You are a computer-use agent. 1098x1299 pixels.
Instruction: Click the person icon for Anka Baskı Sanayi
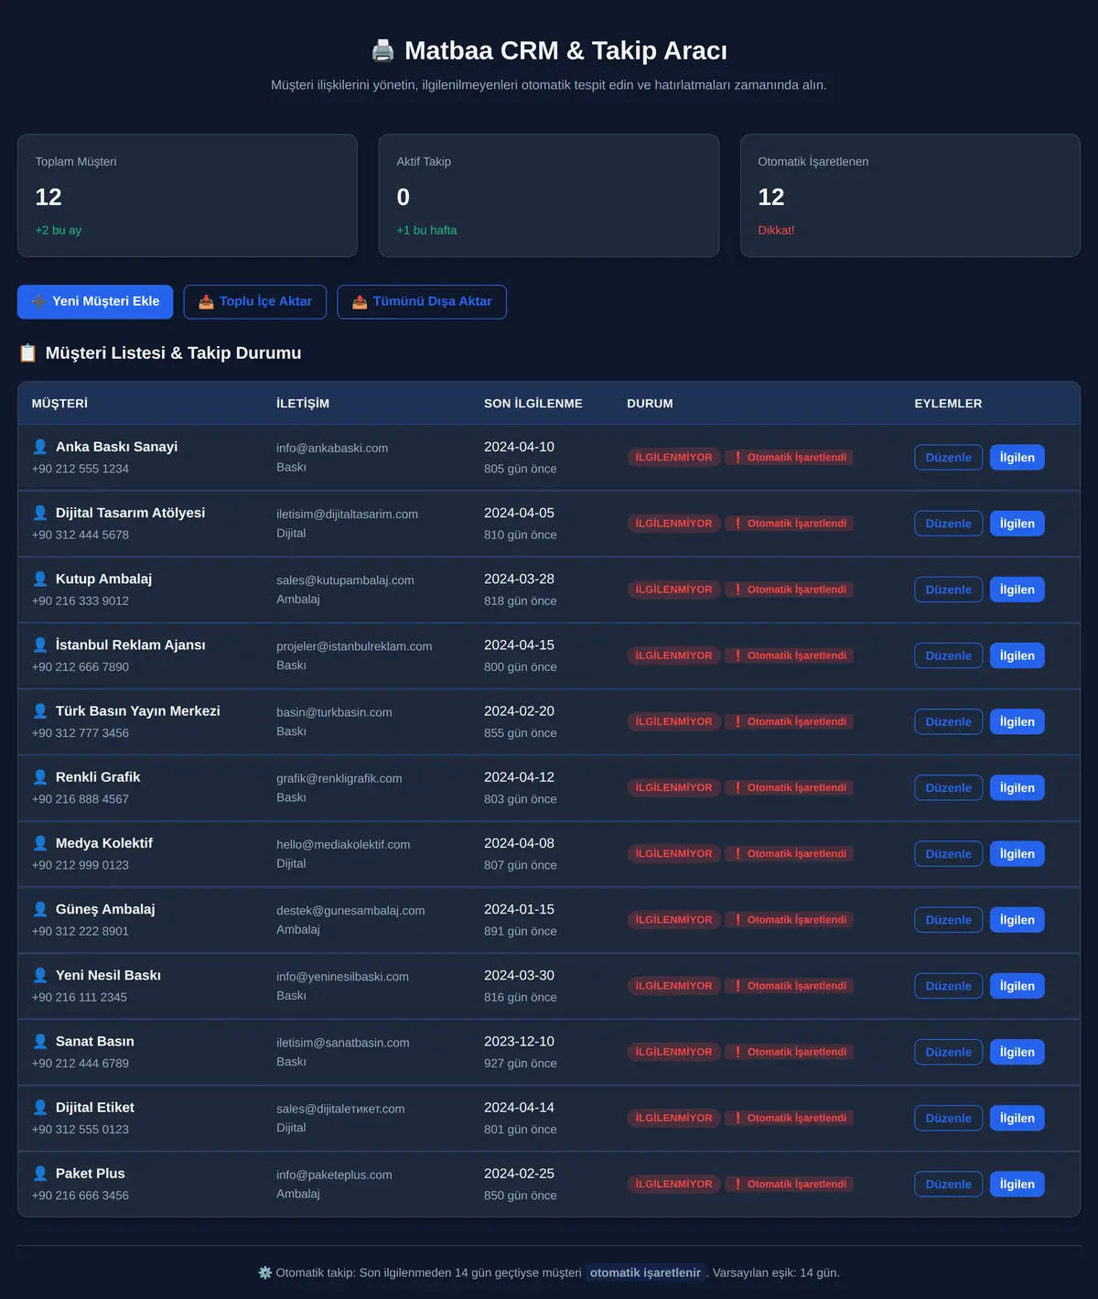[x=40, y=447]
